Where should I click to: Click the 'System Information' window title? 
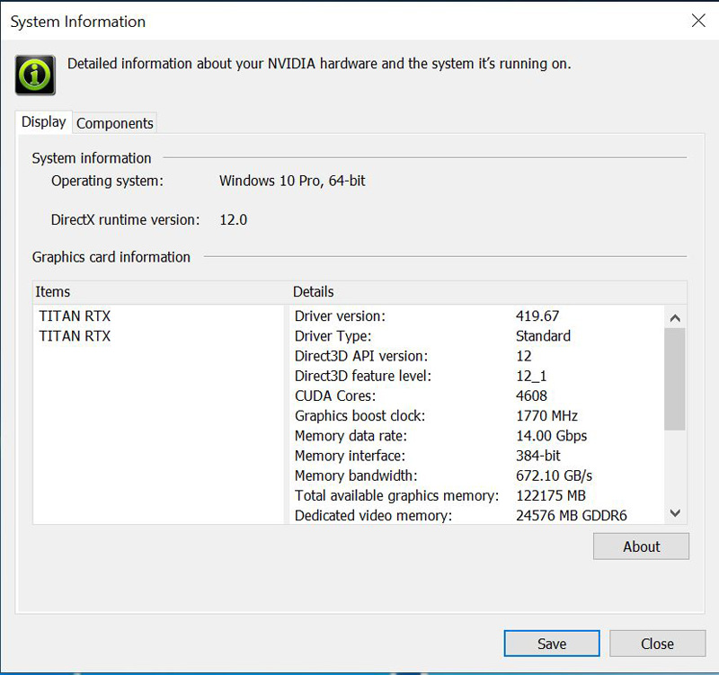(78, 22)
